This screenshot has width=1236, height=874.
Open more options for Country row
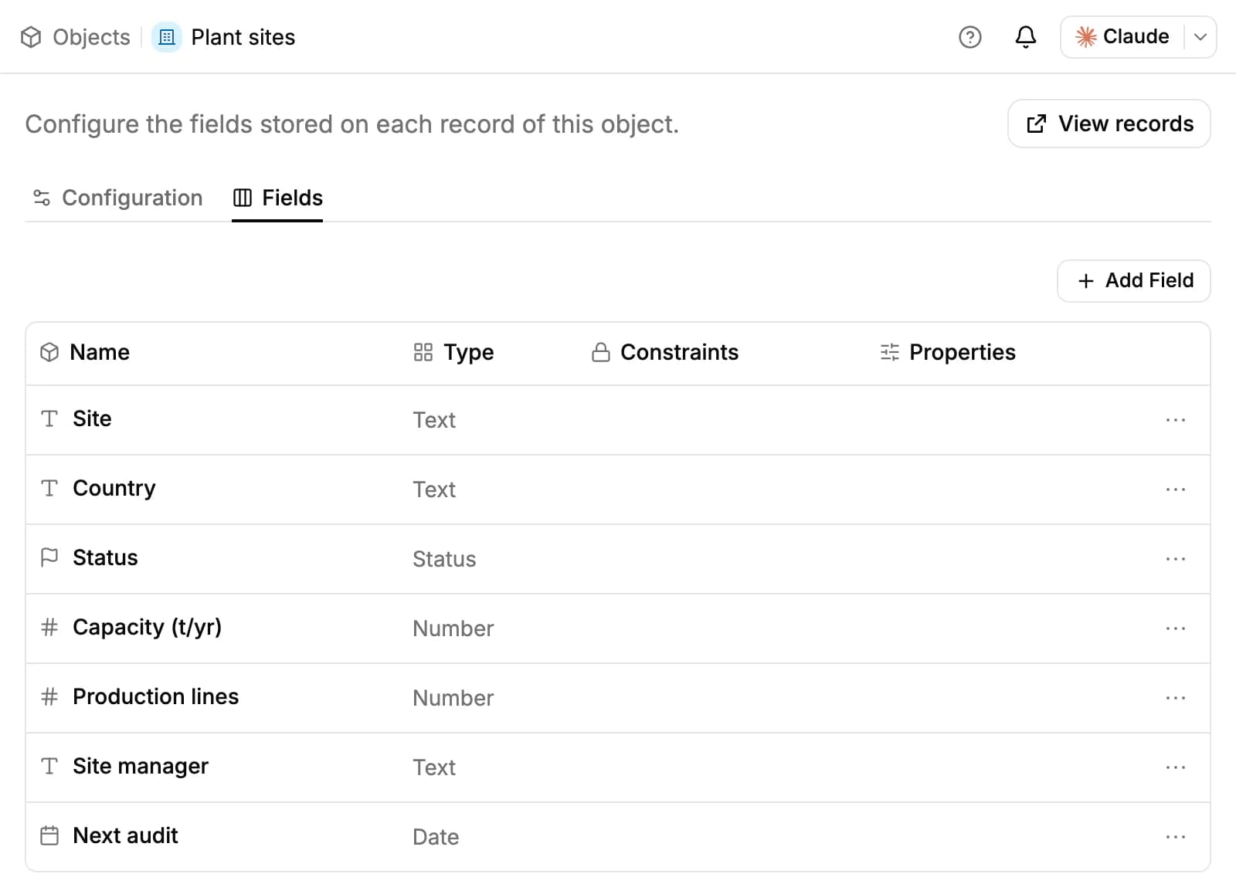click(1175, 490)
